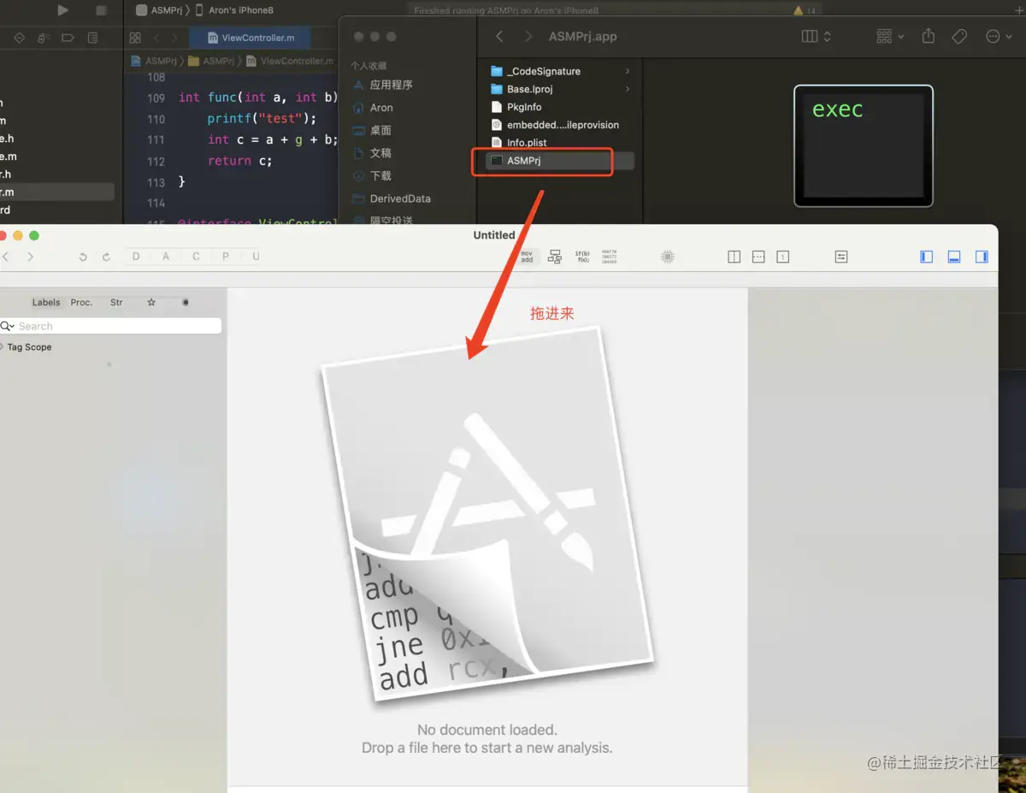Open Xcode's related items grid icon
Viewport: 1026px width, 793px height.
coord(135,38)
